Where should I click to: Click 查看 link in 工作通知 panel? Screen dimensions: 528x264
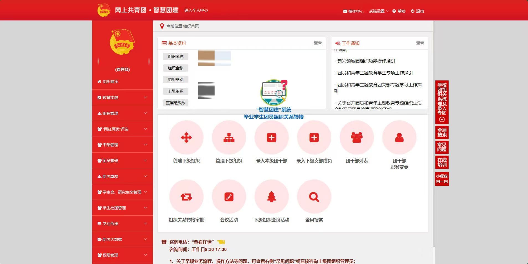(x=420, y=43)
